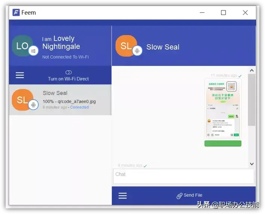This screenshot has width=265, height=214.
Task: Click the Windows badge on the LO avatar
Action: (33, 51)
